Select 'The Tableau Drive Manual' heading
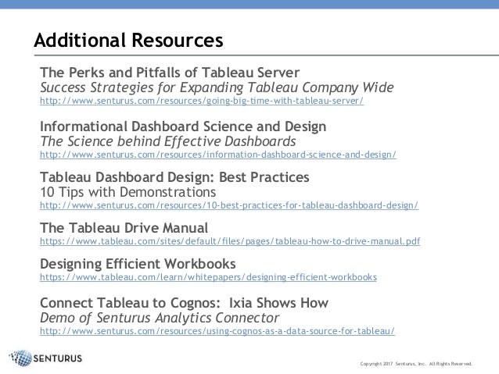The width and height of the screenshot is (499, 374). pos(124,228)
